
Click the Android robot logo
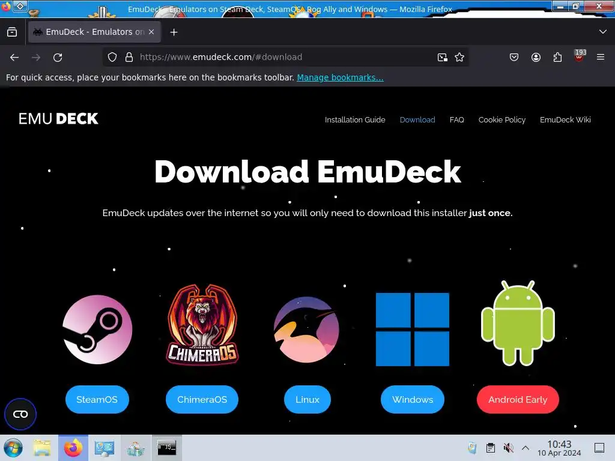pos(518,323)
